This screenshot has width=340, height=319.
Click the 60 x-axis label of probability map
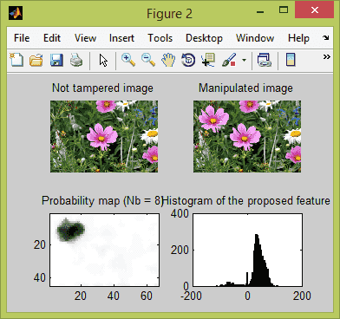(147, 296)
